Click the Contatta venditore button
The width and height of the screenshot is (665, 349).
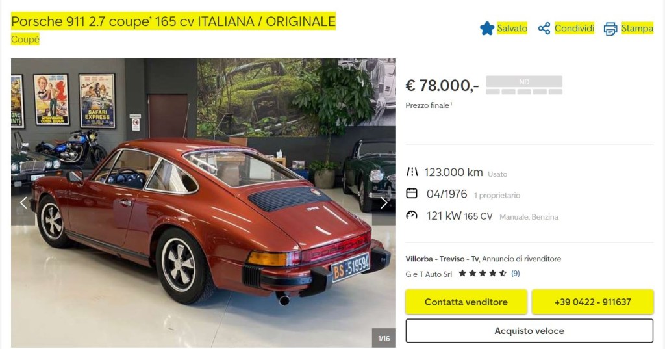tap(466, 302)
